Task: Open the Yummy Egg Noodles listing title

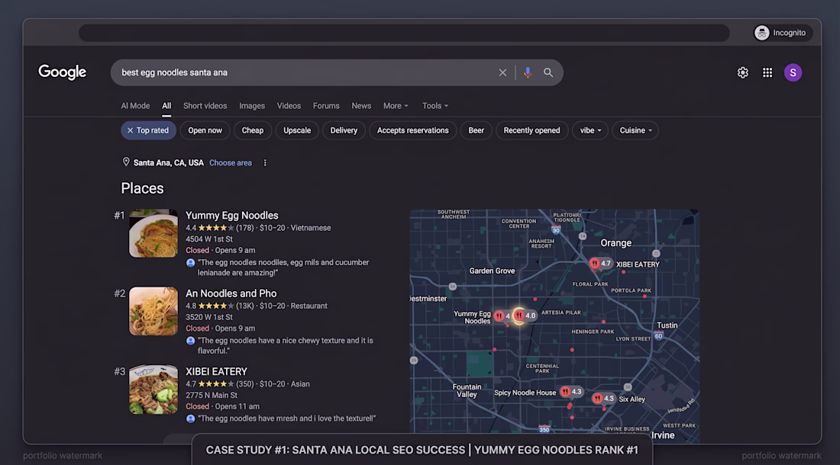Action: pos(232,216)
